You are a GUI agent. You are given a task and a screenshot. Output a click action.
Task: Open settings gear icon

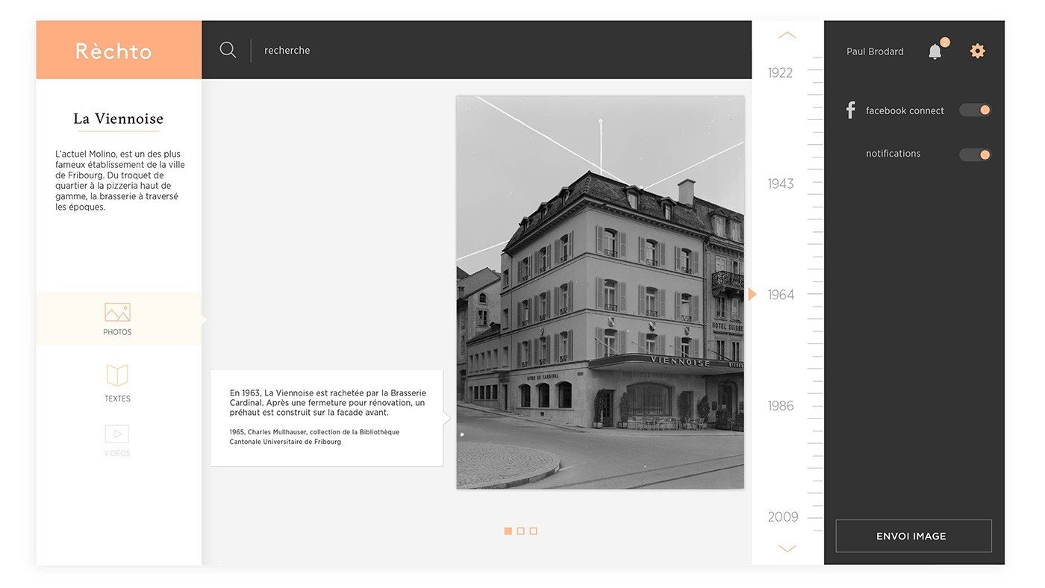click(977, 51)
